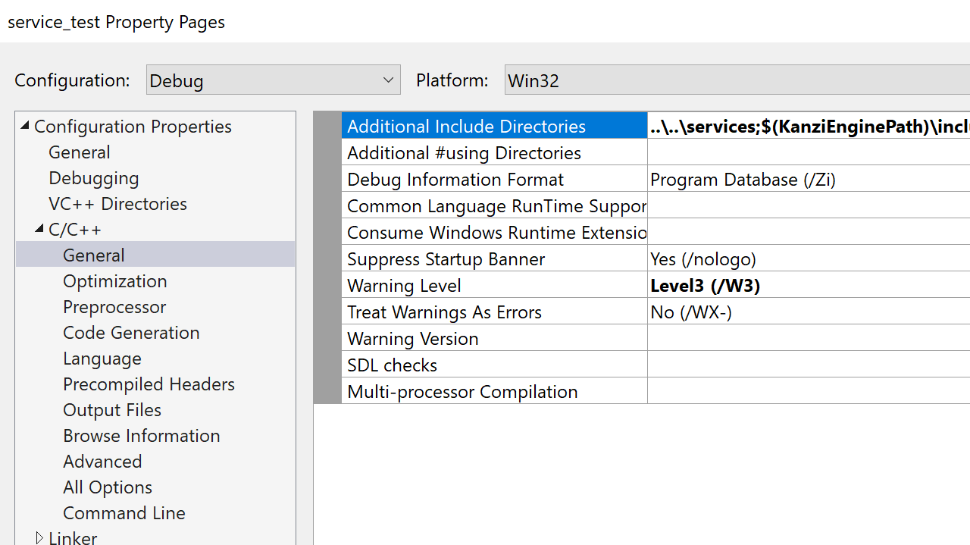The width and height of the screenshot is (970, 545).
Task: Click the Suppress Startup Banner value
Action: [x=808, y=259]
